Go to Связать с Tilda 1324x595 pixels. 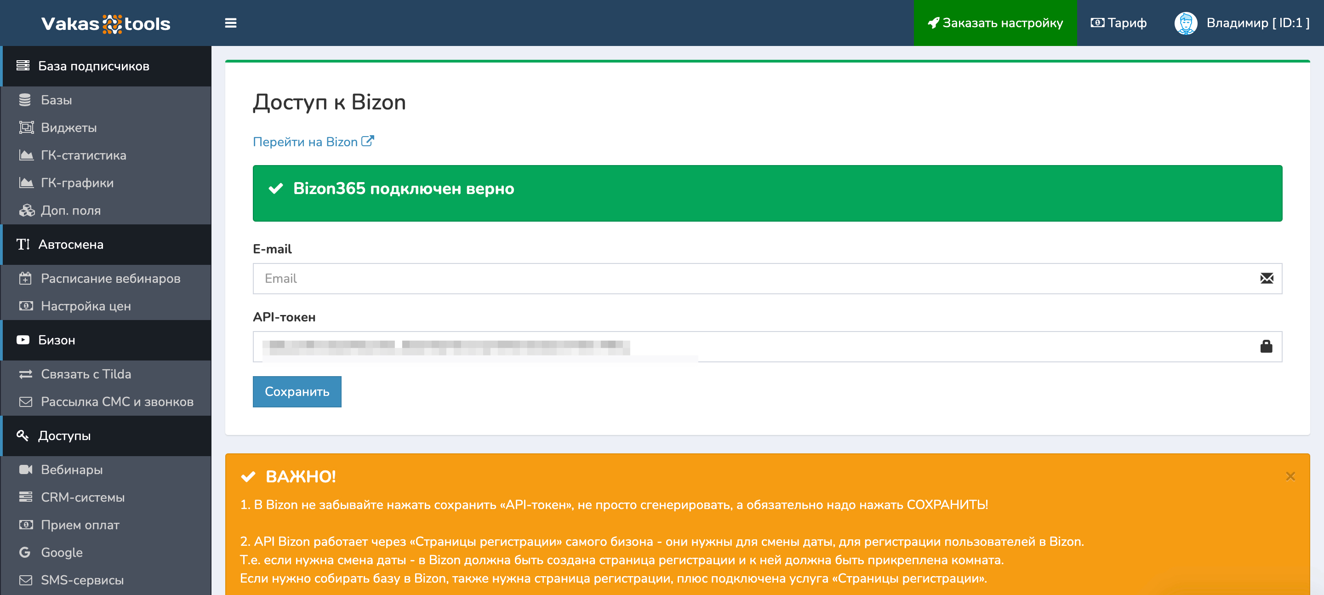click(x=86, y=374)
